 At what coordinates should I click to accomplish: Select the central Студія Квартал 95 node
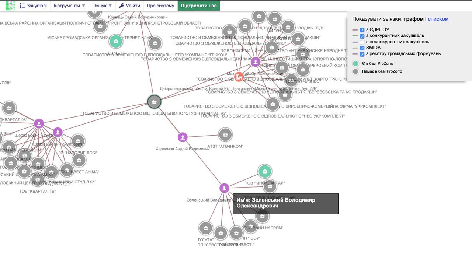point(154,102)
